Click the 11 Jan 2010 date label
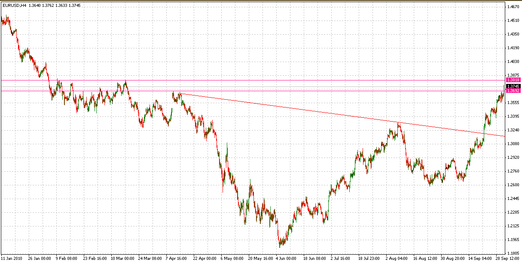Screen dimensions: 522x262 click(11, 259)
